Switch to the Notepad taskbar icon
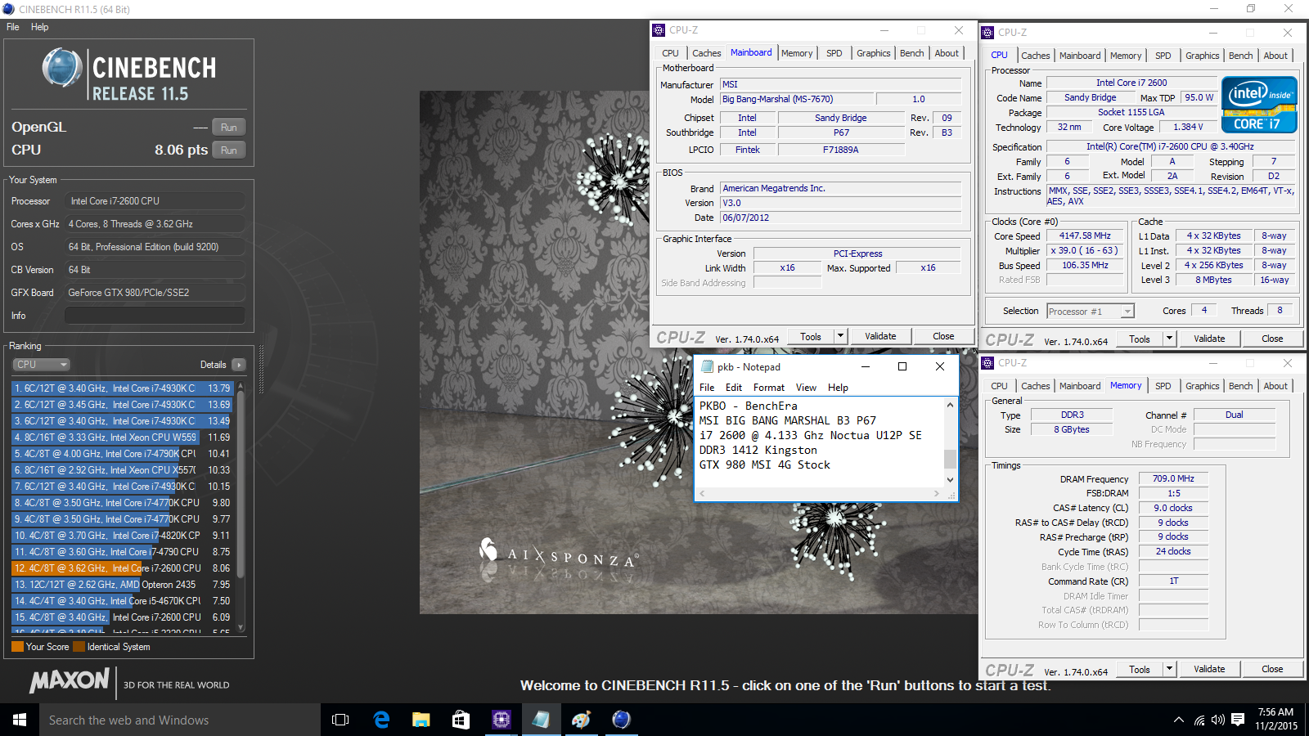1309x736 pixels. click(x=541, y=720)
